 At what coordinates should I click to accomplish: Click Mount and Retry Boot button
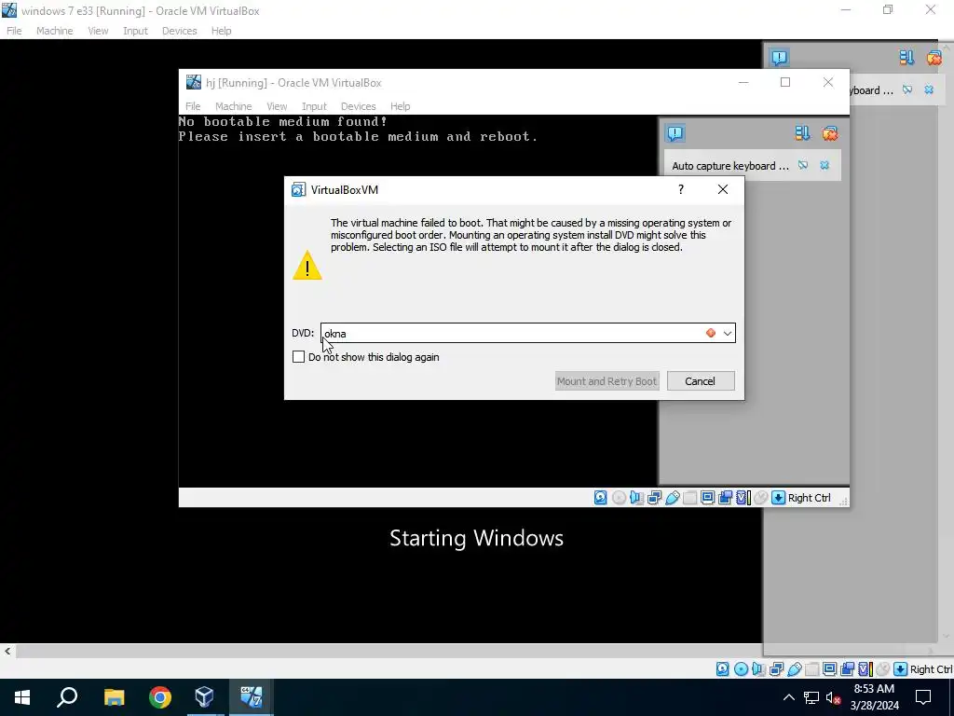pos(606,381)
